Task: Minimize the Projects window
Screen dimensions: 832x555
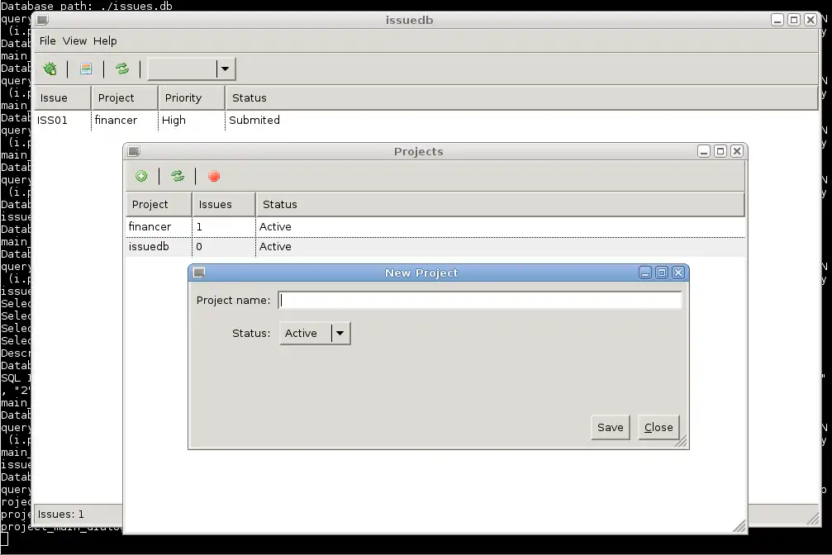Action: click(704, 151)
